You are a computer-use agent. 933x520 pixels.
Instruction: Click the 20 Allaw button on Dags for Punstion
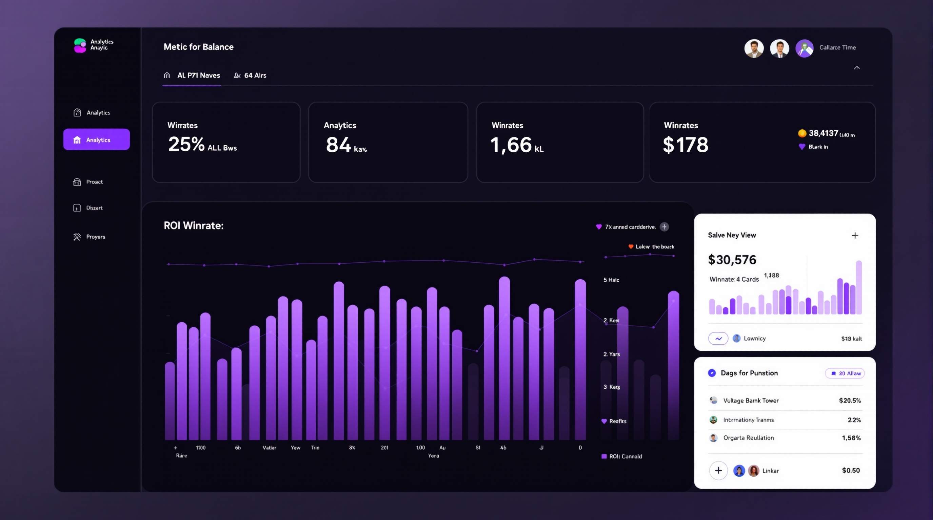[x=845, y=373]
